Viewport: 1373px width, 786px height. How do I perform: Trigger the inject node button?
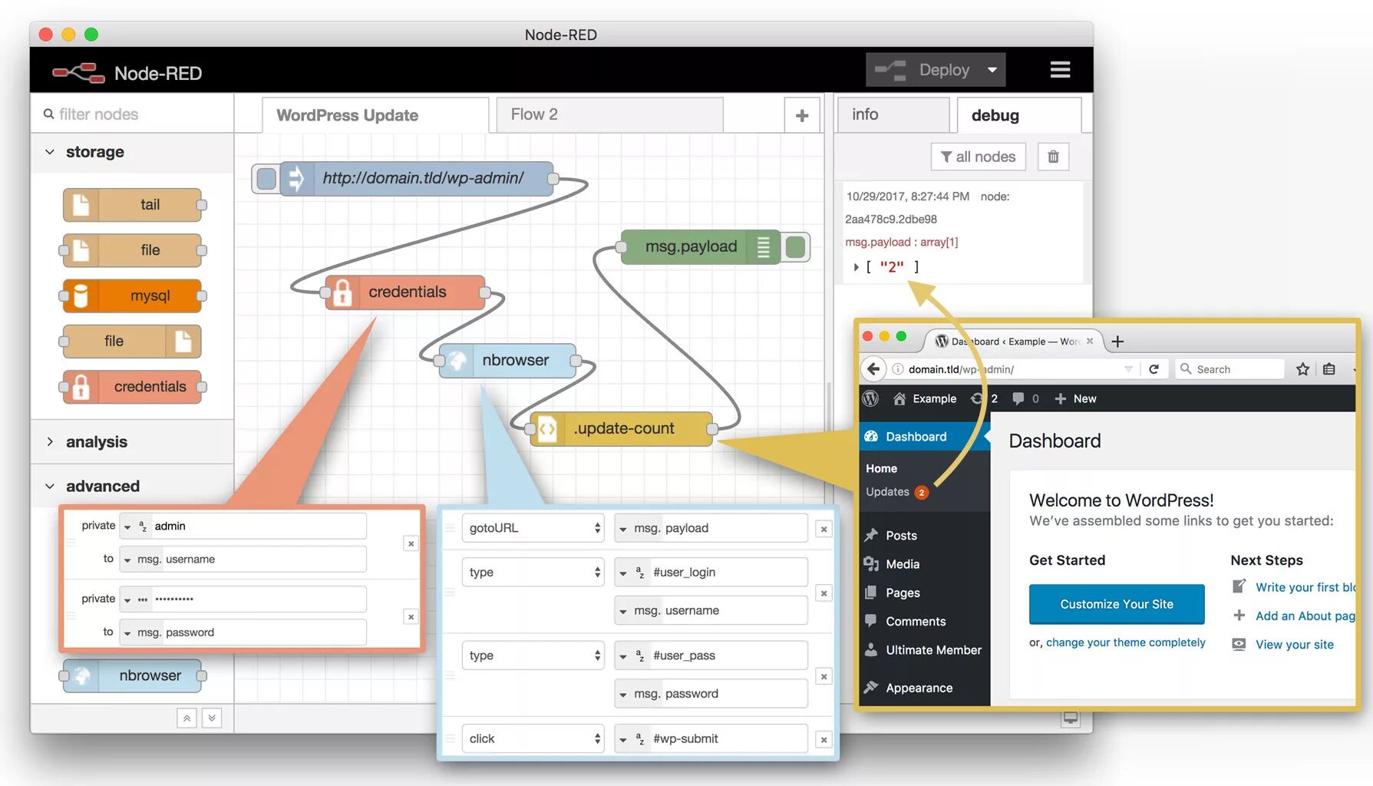(266, 179)
